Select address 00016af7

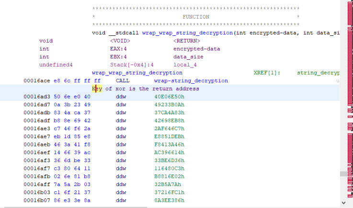[x=37, y=168]
